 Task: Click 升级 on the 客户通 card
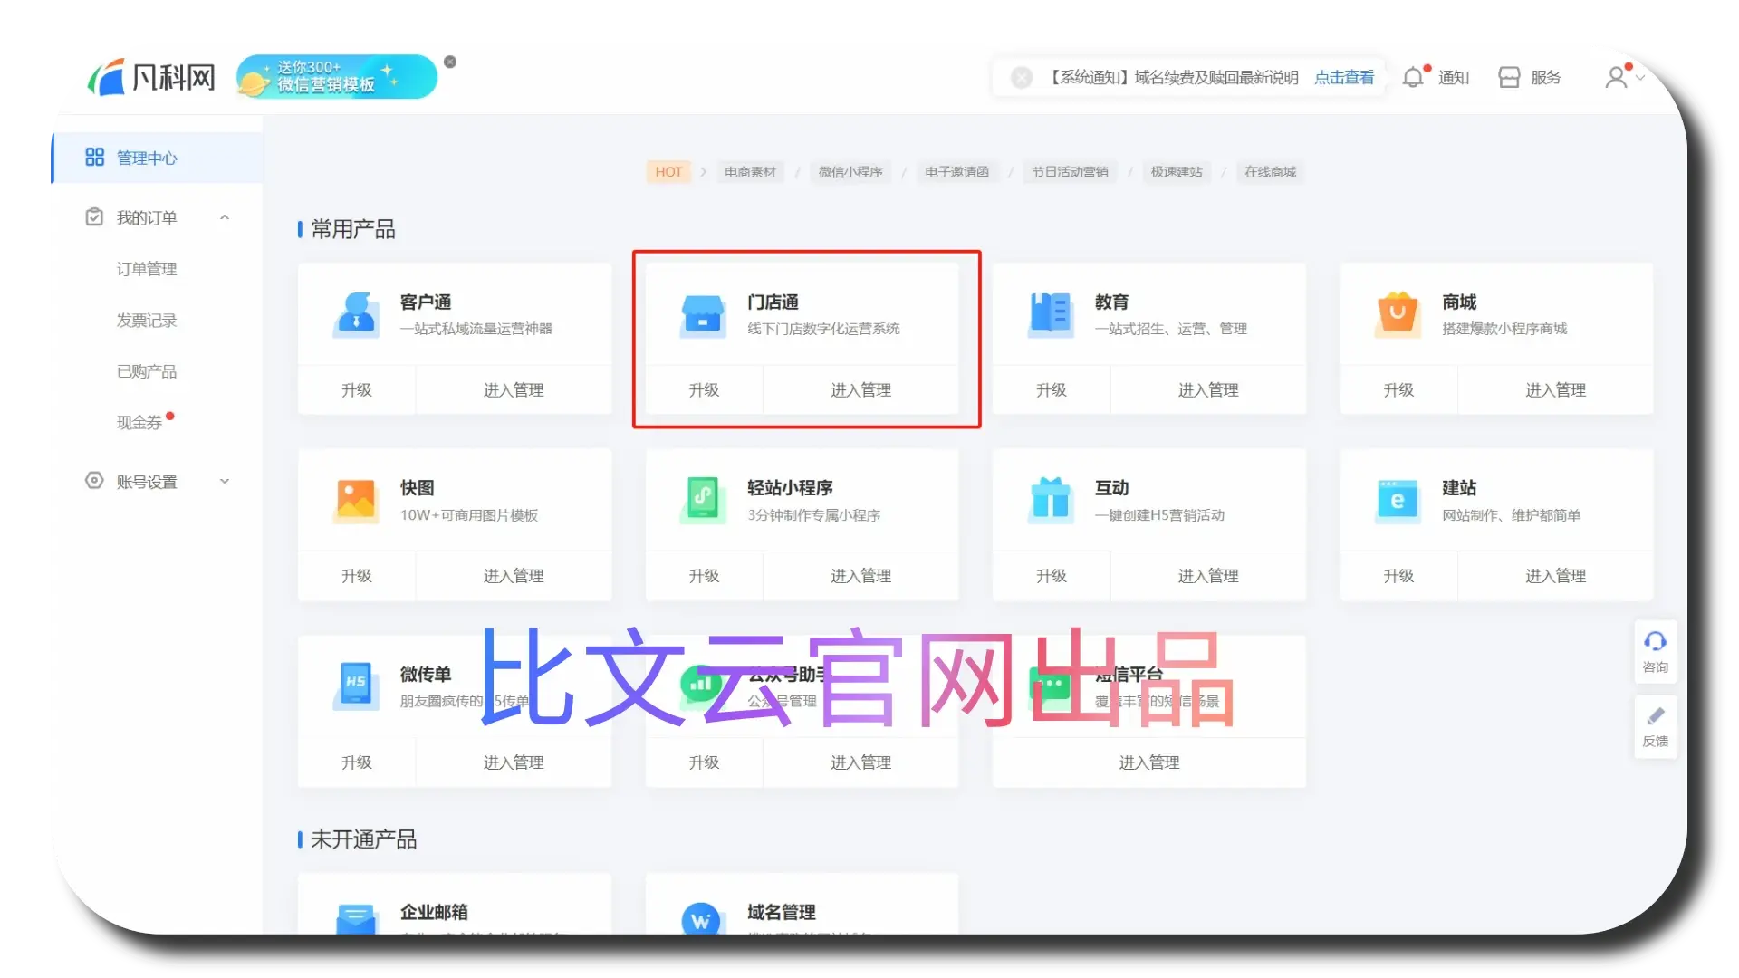(x=357, y=390)
